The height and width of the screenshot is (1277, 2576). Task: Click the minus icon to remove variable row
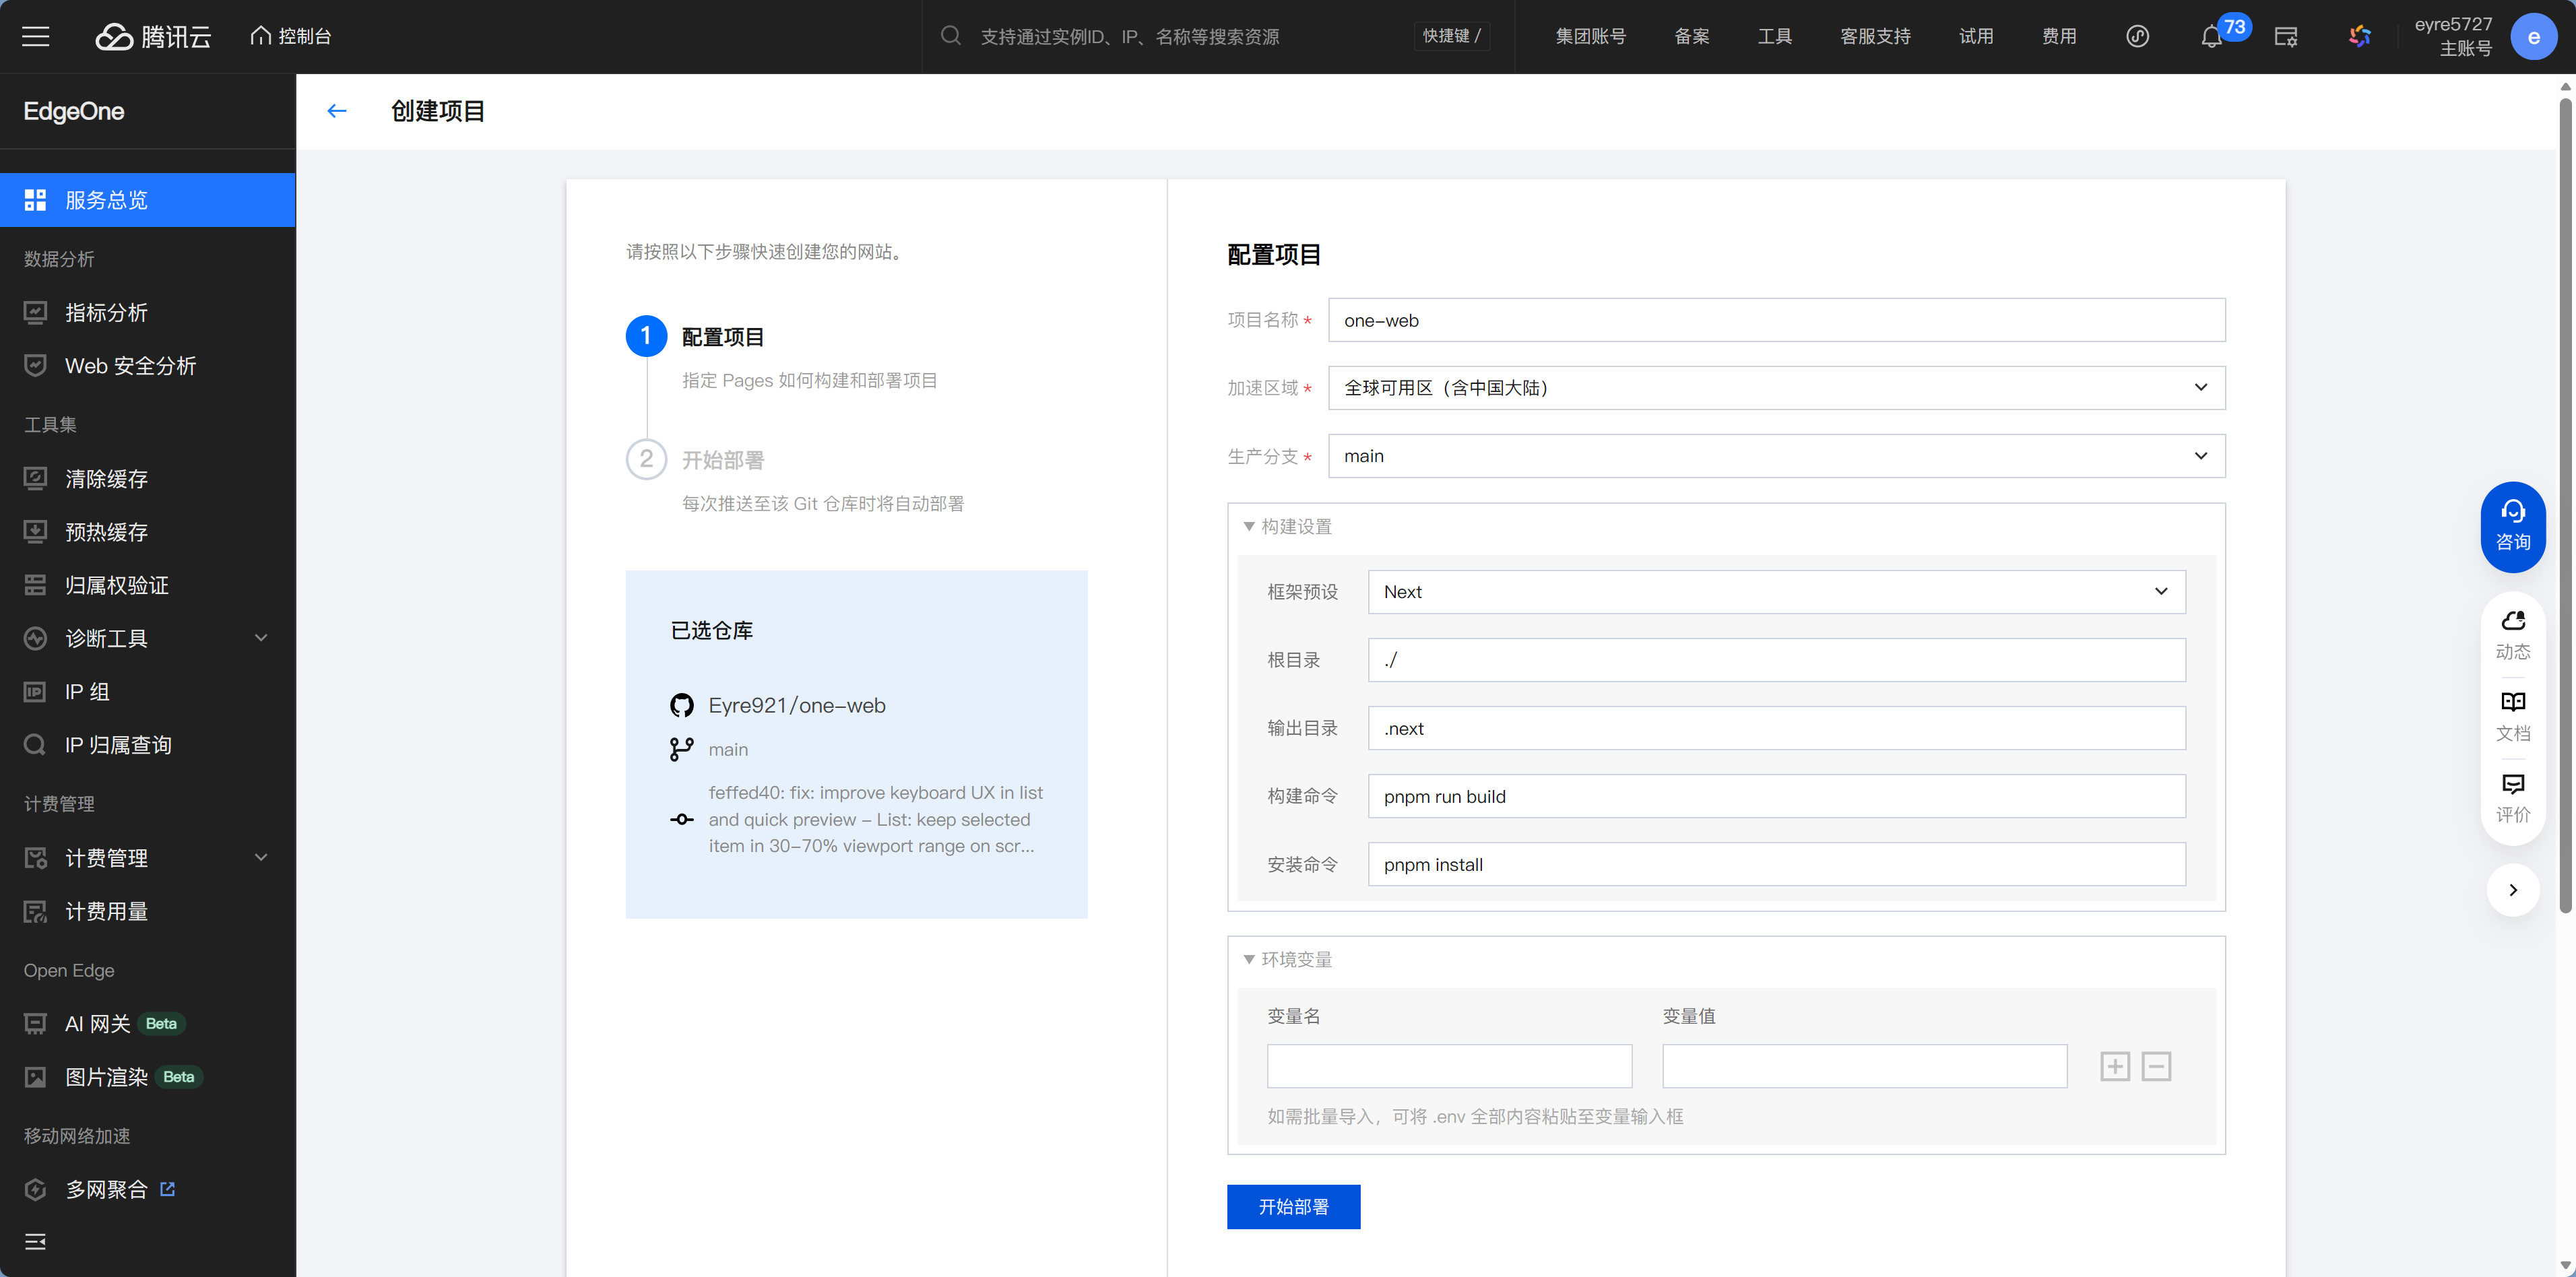click(2156, 1066)
